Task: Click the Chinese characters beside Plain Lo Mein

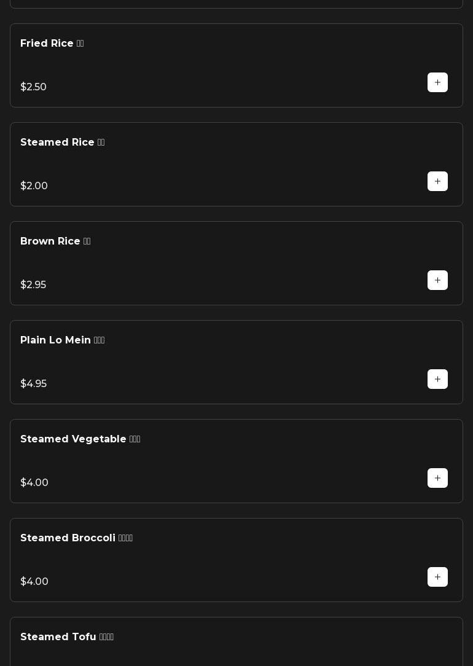Action: [x=99, y=340]
